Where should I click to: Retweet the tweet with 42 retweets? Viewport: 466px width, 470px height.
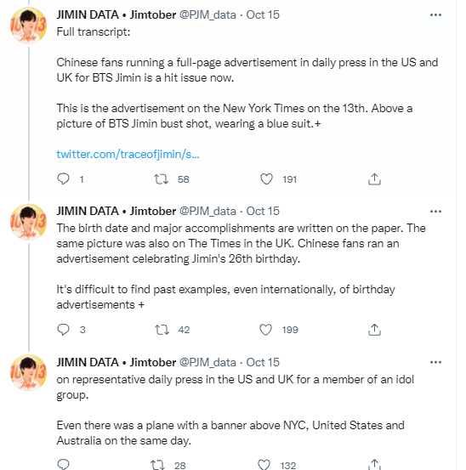[x=162, y=330]
